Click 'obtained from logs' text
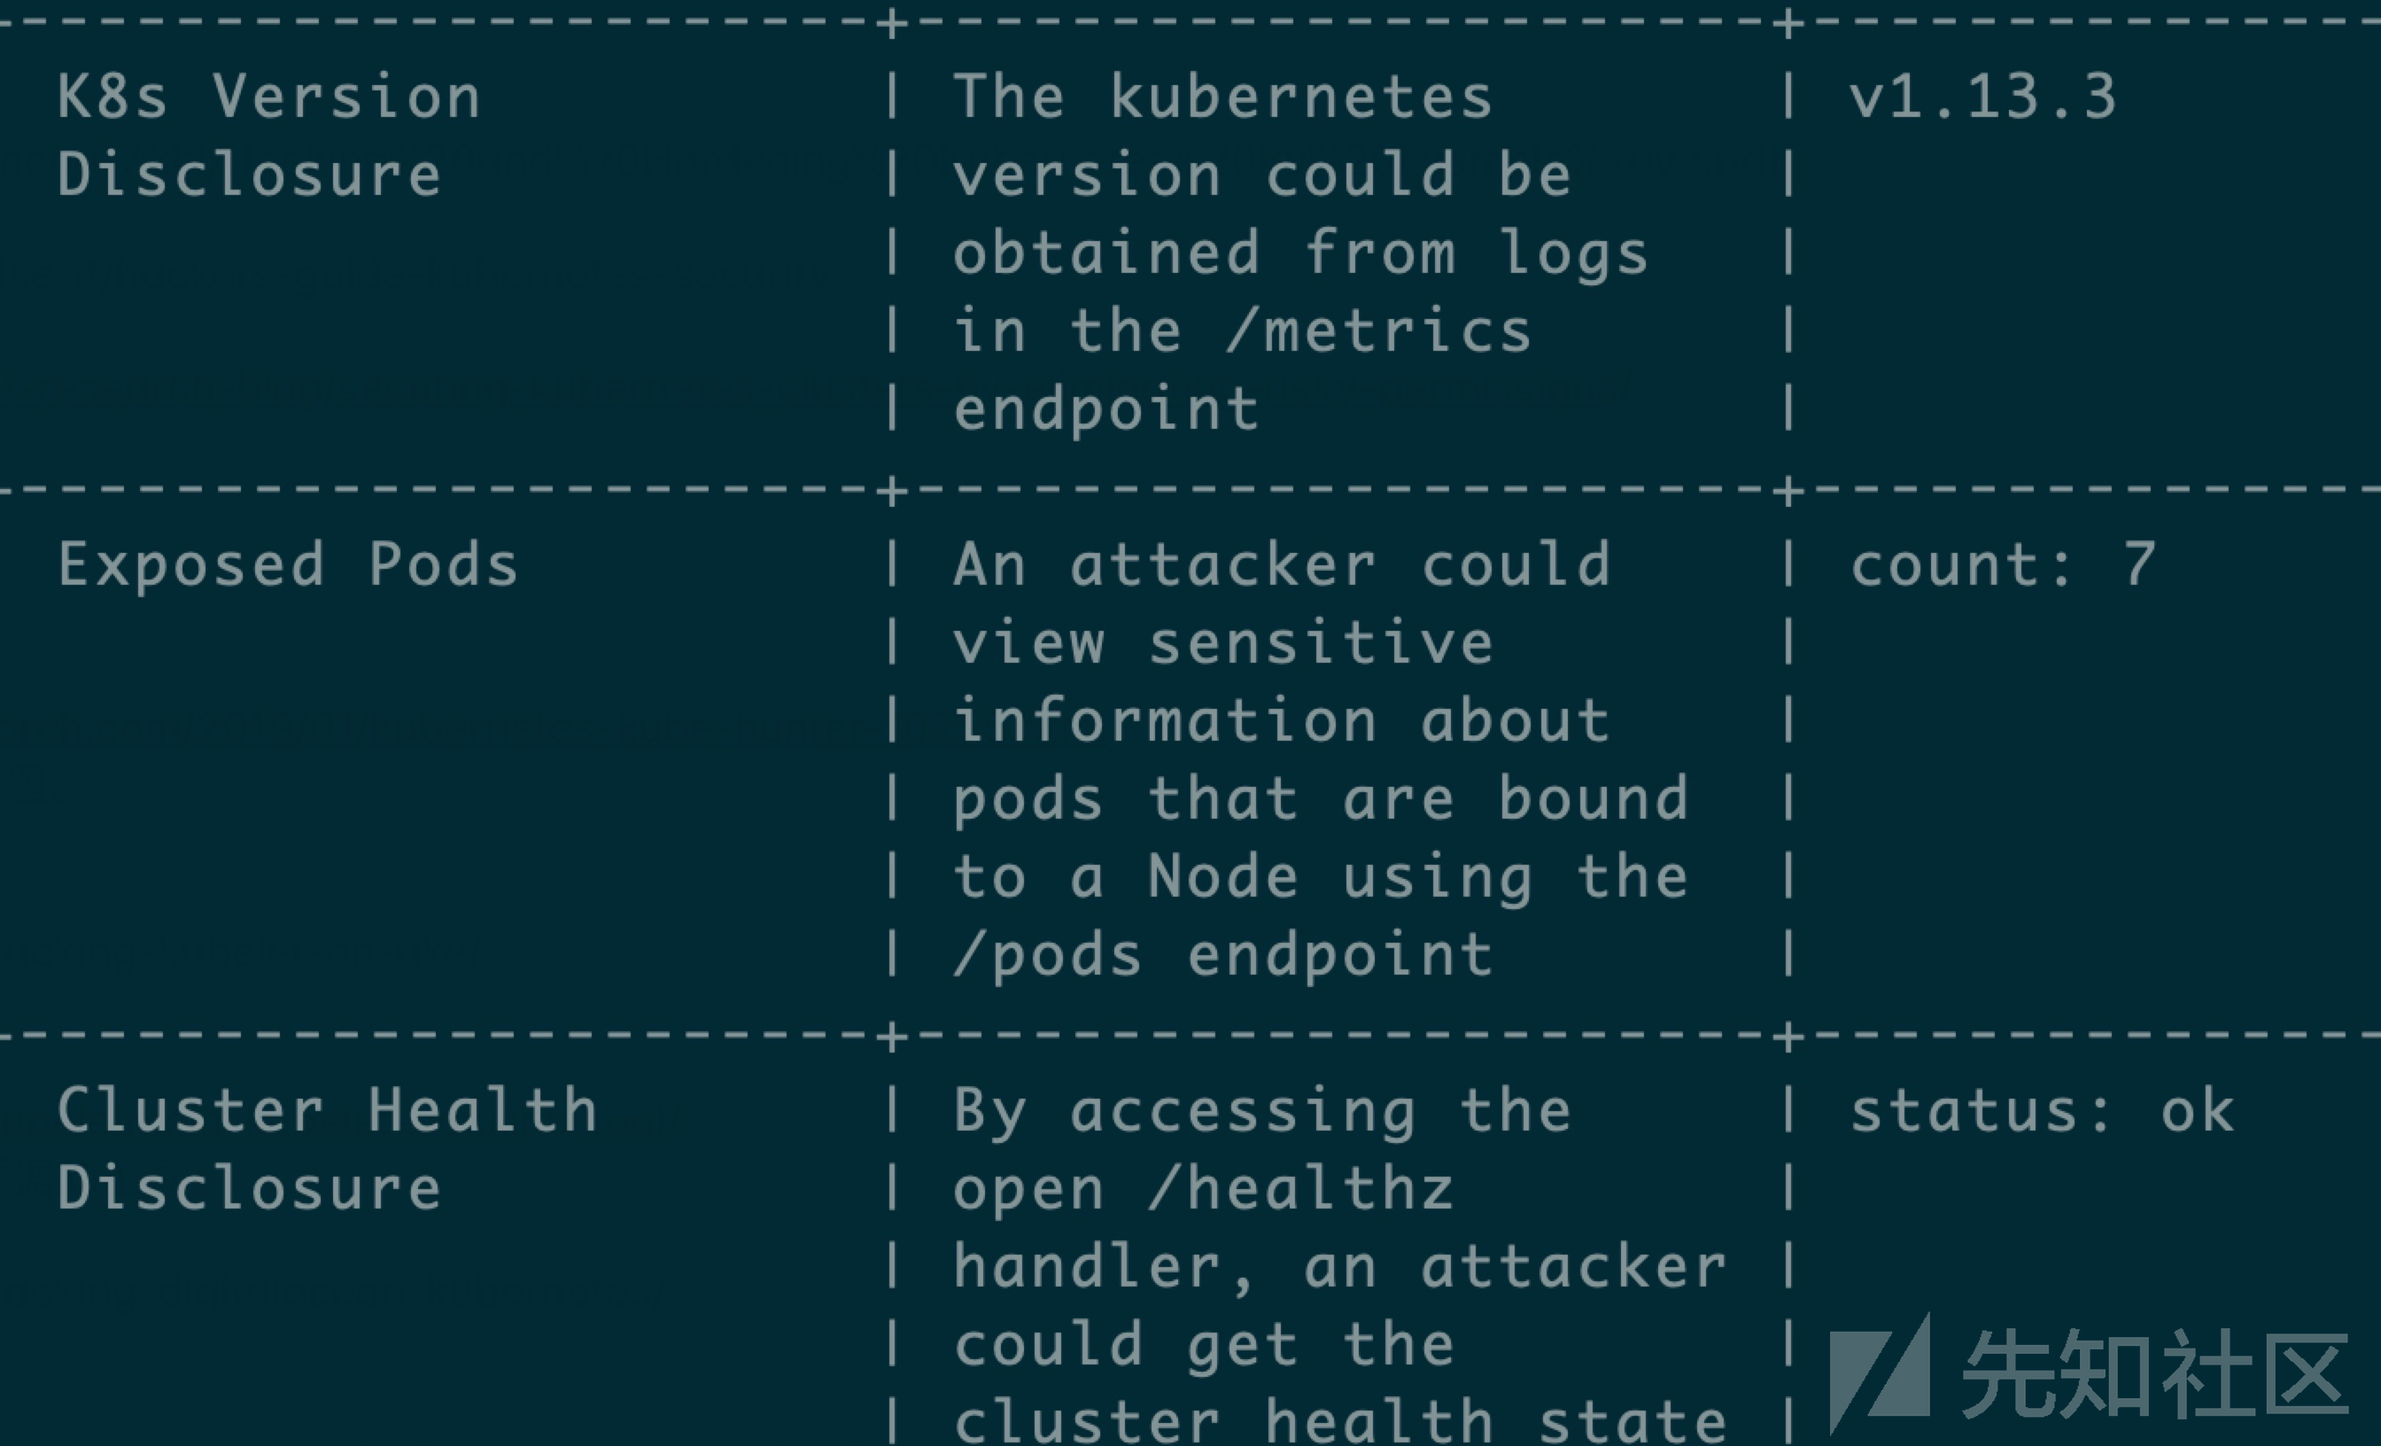Screen dimensions: 2381x1446 pyautogui.click(x=1300, y=253)
